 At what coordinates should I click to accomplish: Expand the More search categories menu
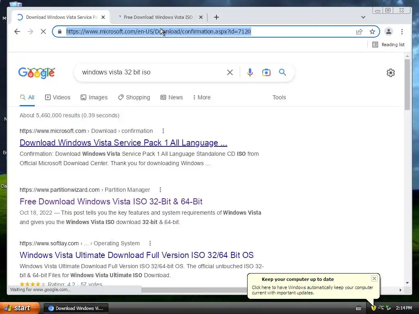point(202,97)
